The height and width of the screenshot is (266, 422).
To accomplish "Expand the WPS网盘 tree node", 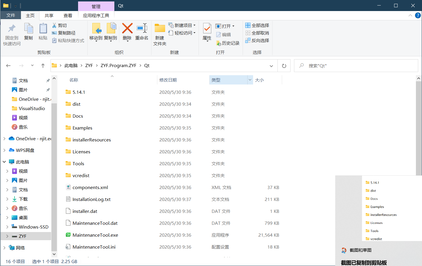I will 4,150.
